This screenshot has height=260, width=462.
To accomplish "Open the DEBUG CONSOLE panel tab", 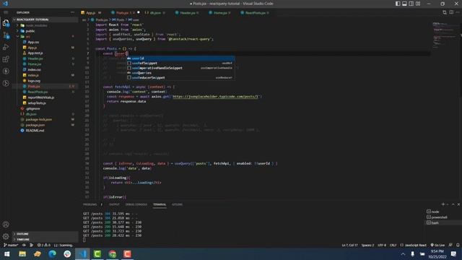I will click(x=136, y=204).
